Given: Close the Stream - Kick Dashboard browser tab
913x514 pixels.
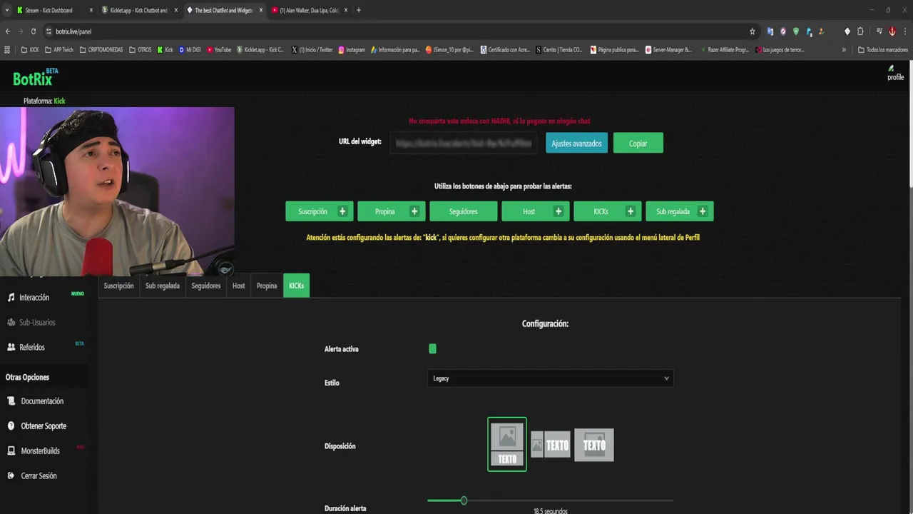Looking at the screenshot, I should click(x=91, y=10).
